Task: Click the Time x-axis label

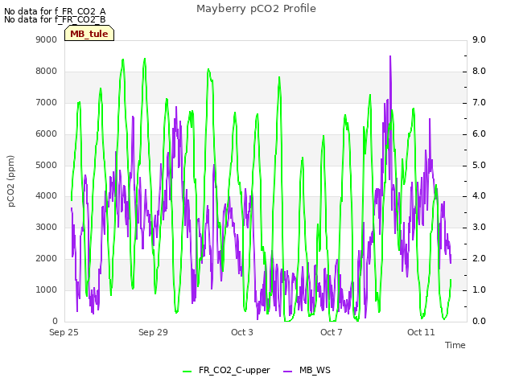Action: (455, 345)
